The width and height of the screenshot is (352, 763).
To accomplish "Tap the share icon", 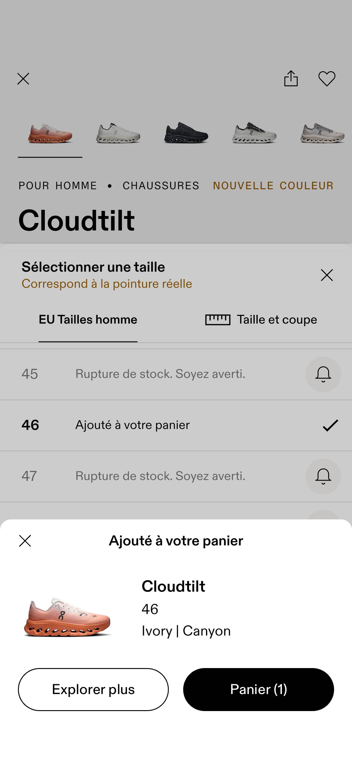I will point(291,79).
